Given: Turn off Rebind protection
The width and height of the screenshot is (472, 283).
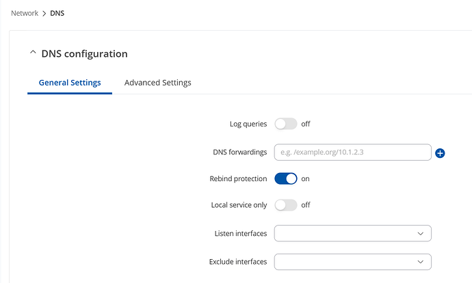Looking at the screenshot, I should pyautogui.click(x=286, y=178).
